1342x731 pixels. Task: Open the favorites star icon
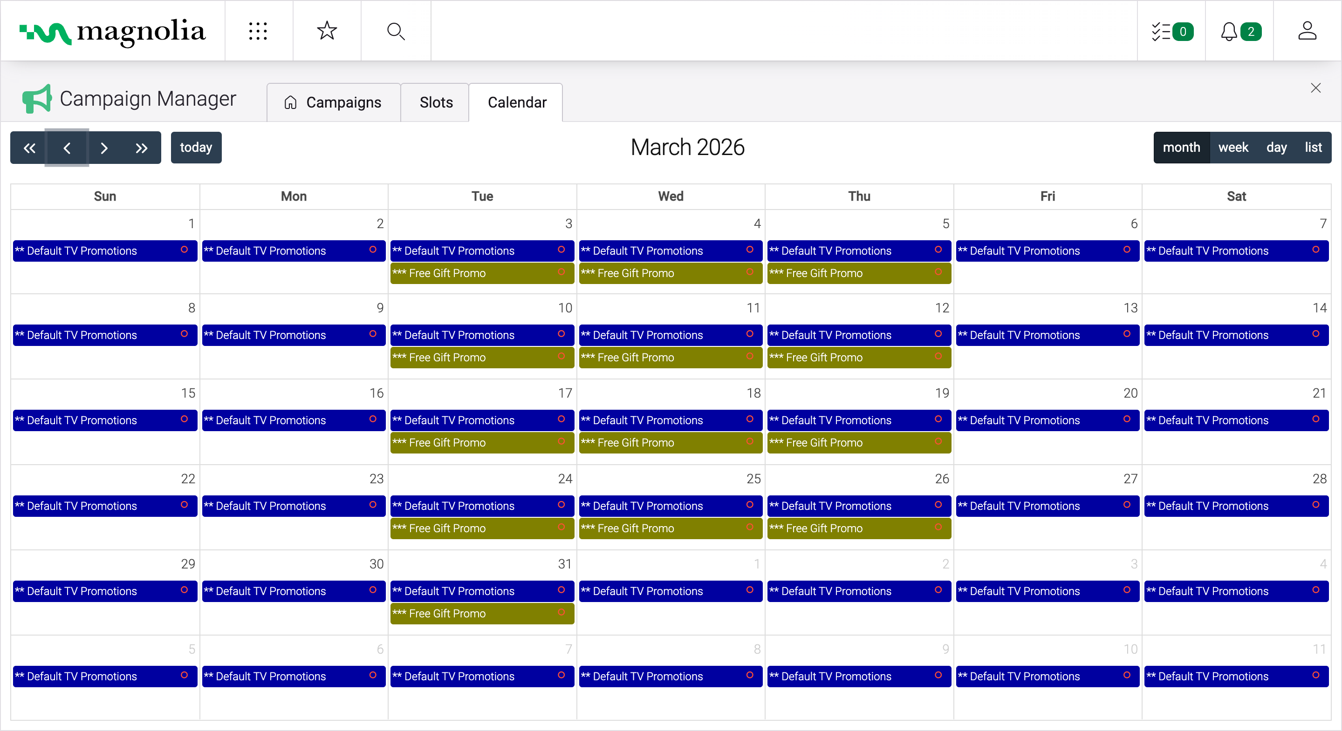click(x=327, y=31)
